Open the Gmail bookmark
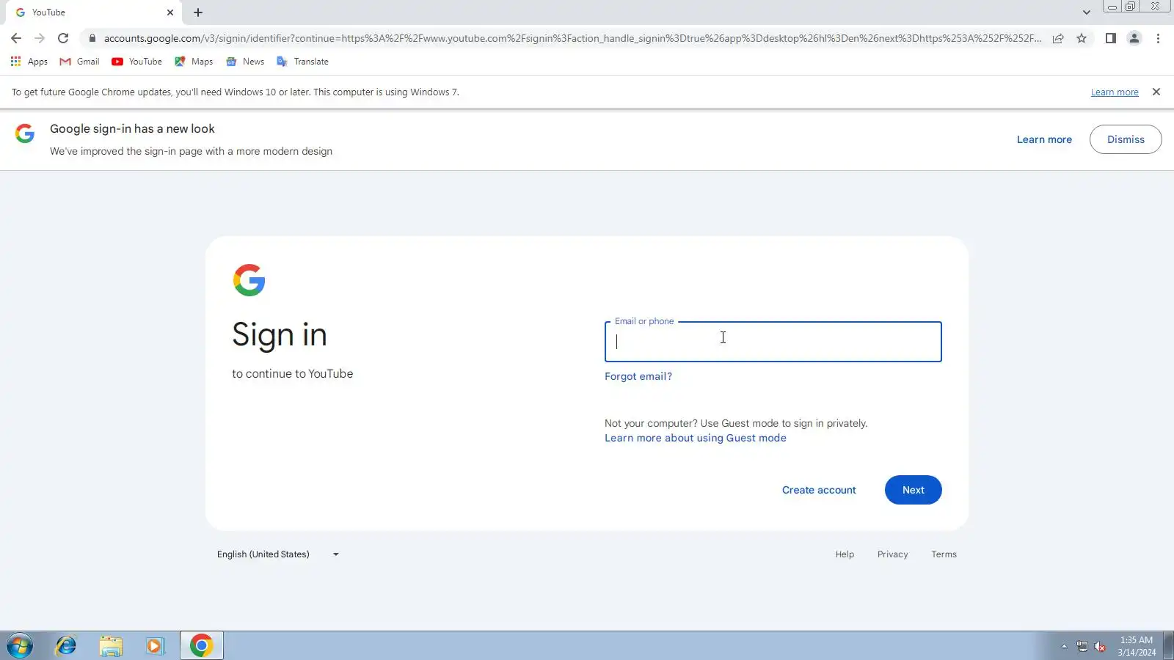This screenshot has height=660, width=1174. [79, 62]
